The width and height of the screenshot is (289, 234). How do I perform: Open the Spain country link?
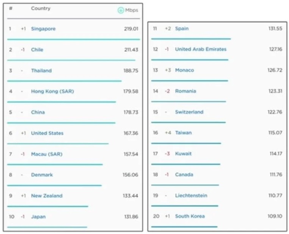[x=182, y=29]
